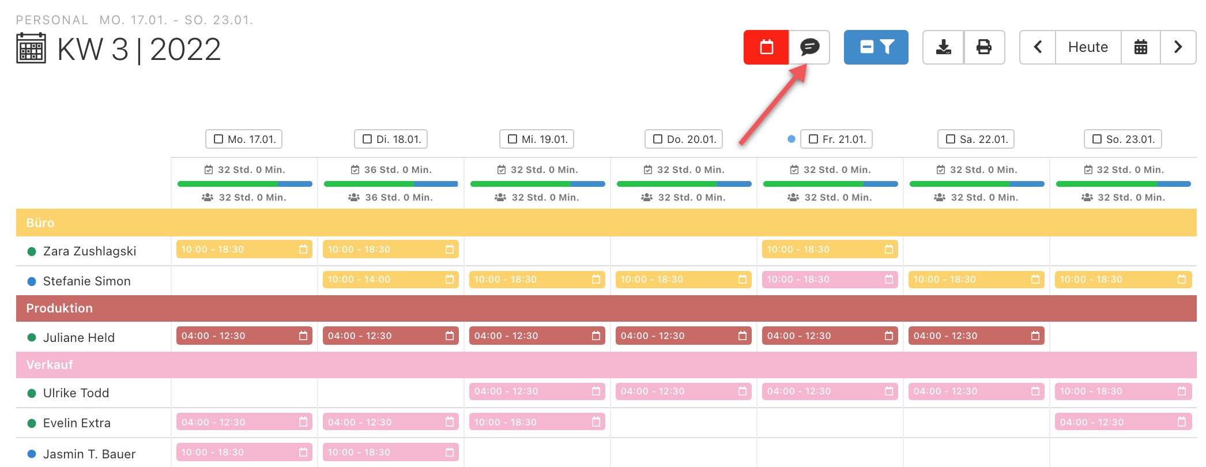1206x467 pixels.
Task: Open Evelin Extra's Sunday 04:00 - 12:30 shift
Action: 1123,422
